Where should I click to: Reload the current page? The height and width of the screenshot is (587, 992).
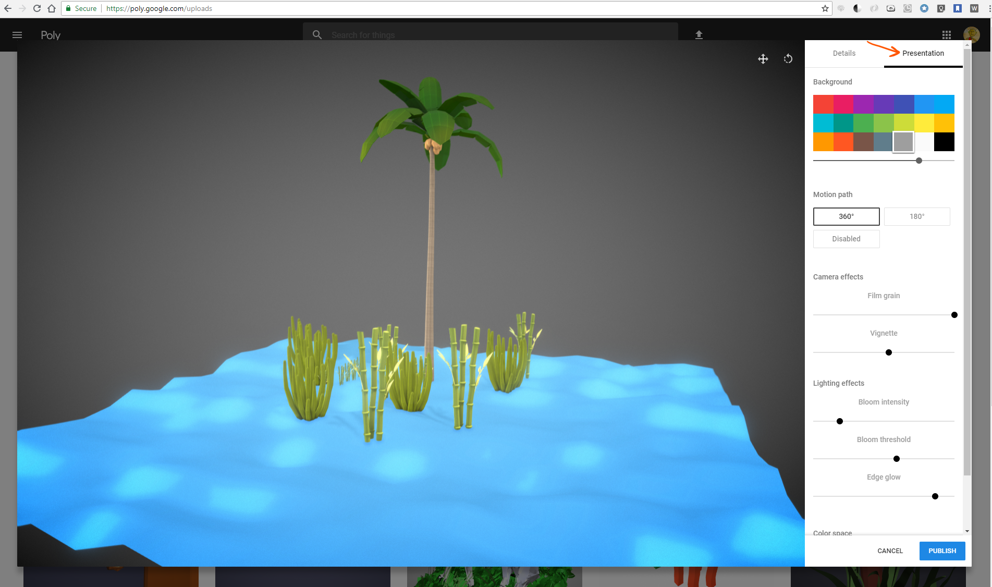(x=36, y=8)
